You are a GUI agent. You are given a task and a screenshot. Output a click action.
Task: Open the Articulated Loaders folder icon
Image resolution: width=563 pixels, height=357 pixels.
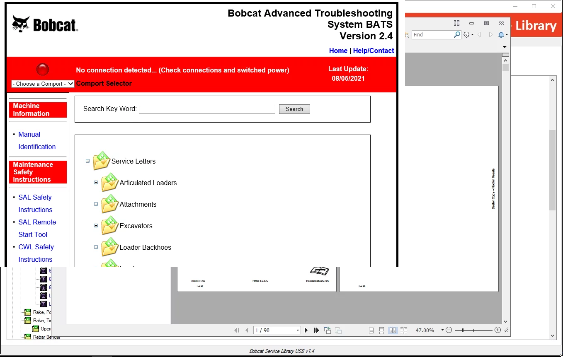point(109,183)
